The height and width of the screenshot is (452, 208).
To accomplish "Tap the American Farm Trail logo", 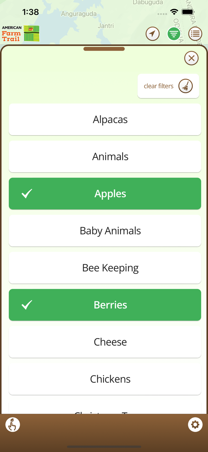I will 21,33.
